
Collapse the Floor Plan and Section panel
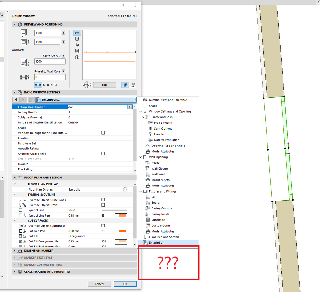(x=15, y=178)
